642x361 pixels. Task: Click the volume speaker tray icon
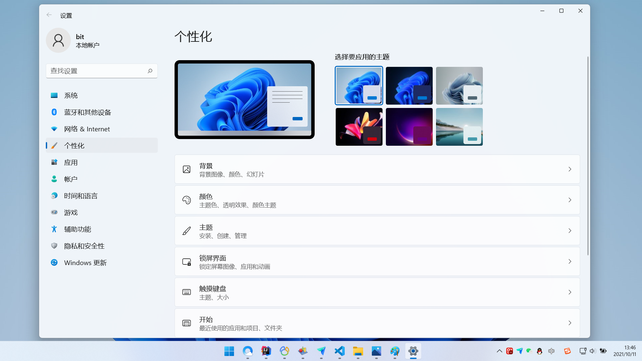593,351
